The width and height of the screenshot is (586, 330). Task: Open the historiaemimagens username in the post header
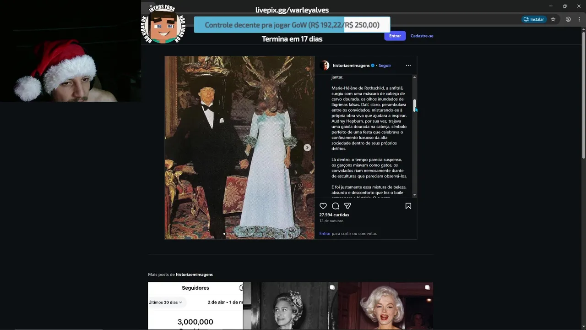pyautogui.click(x=351, y=66)
